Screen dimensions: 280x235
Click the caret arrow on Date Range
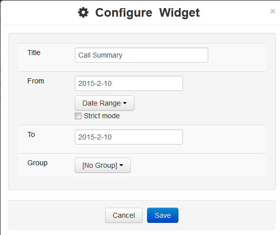click(125, 103)
